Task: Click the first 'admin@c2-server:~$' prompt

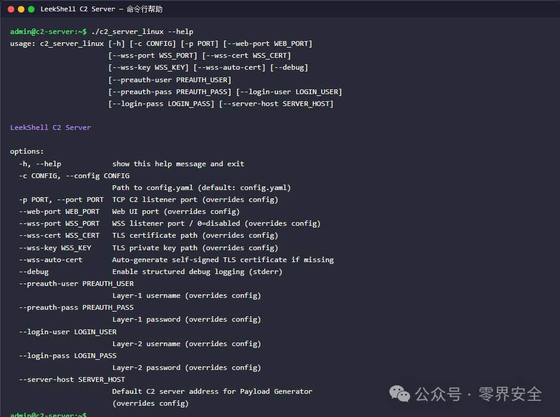Action: pyautogui.click(x=48, y=32)
